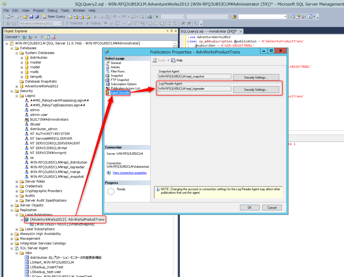Collapse the Security node
The width and height of the screenshot is (344, 277).
[x=12, y=91]
